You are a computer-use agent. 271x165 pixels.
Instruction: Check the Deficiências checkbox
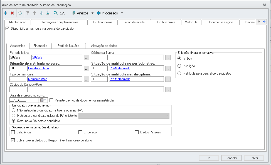[13, 132]
